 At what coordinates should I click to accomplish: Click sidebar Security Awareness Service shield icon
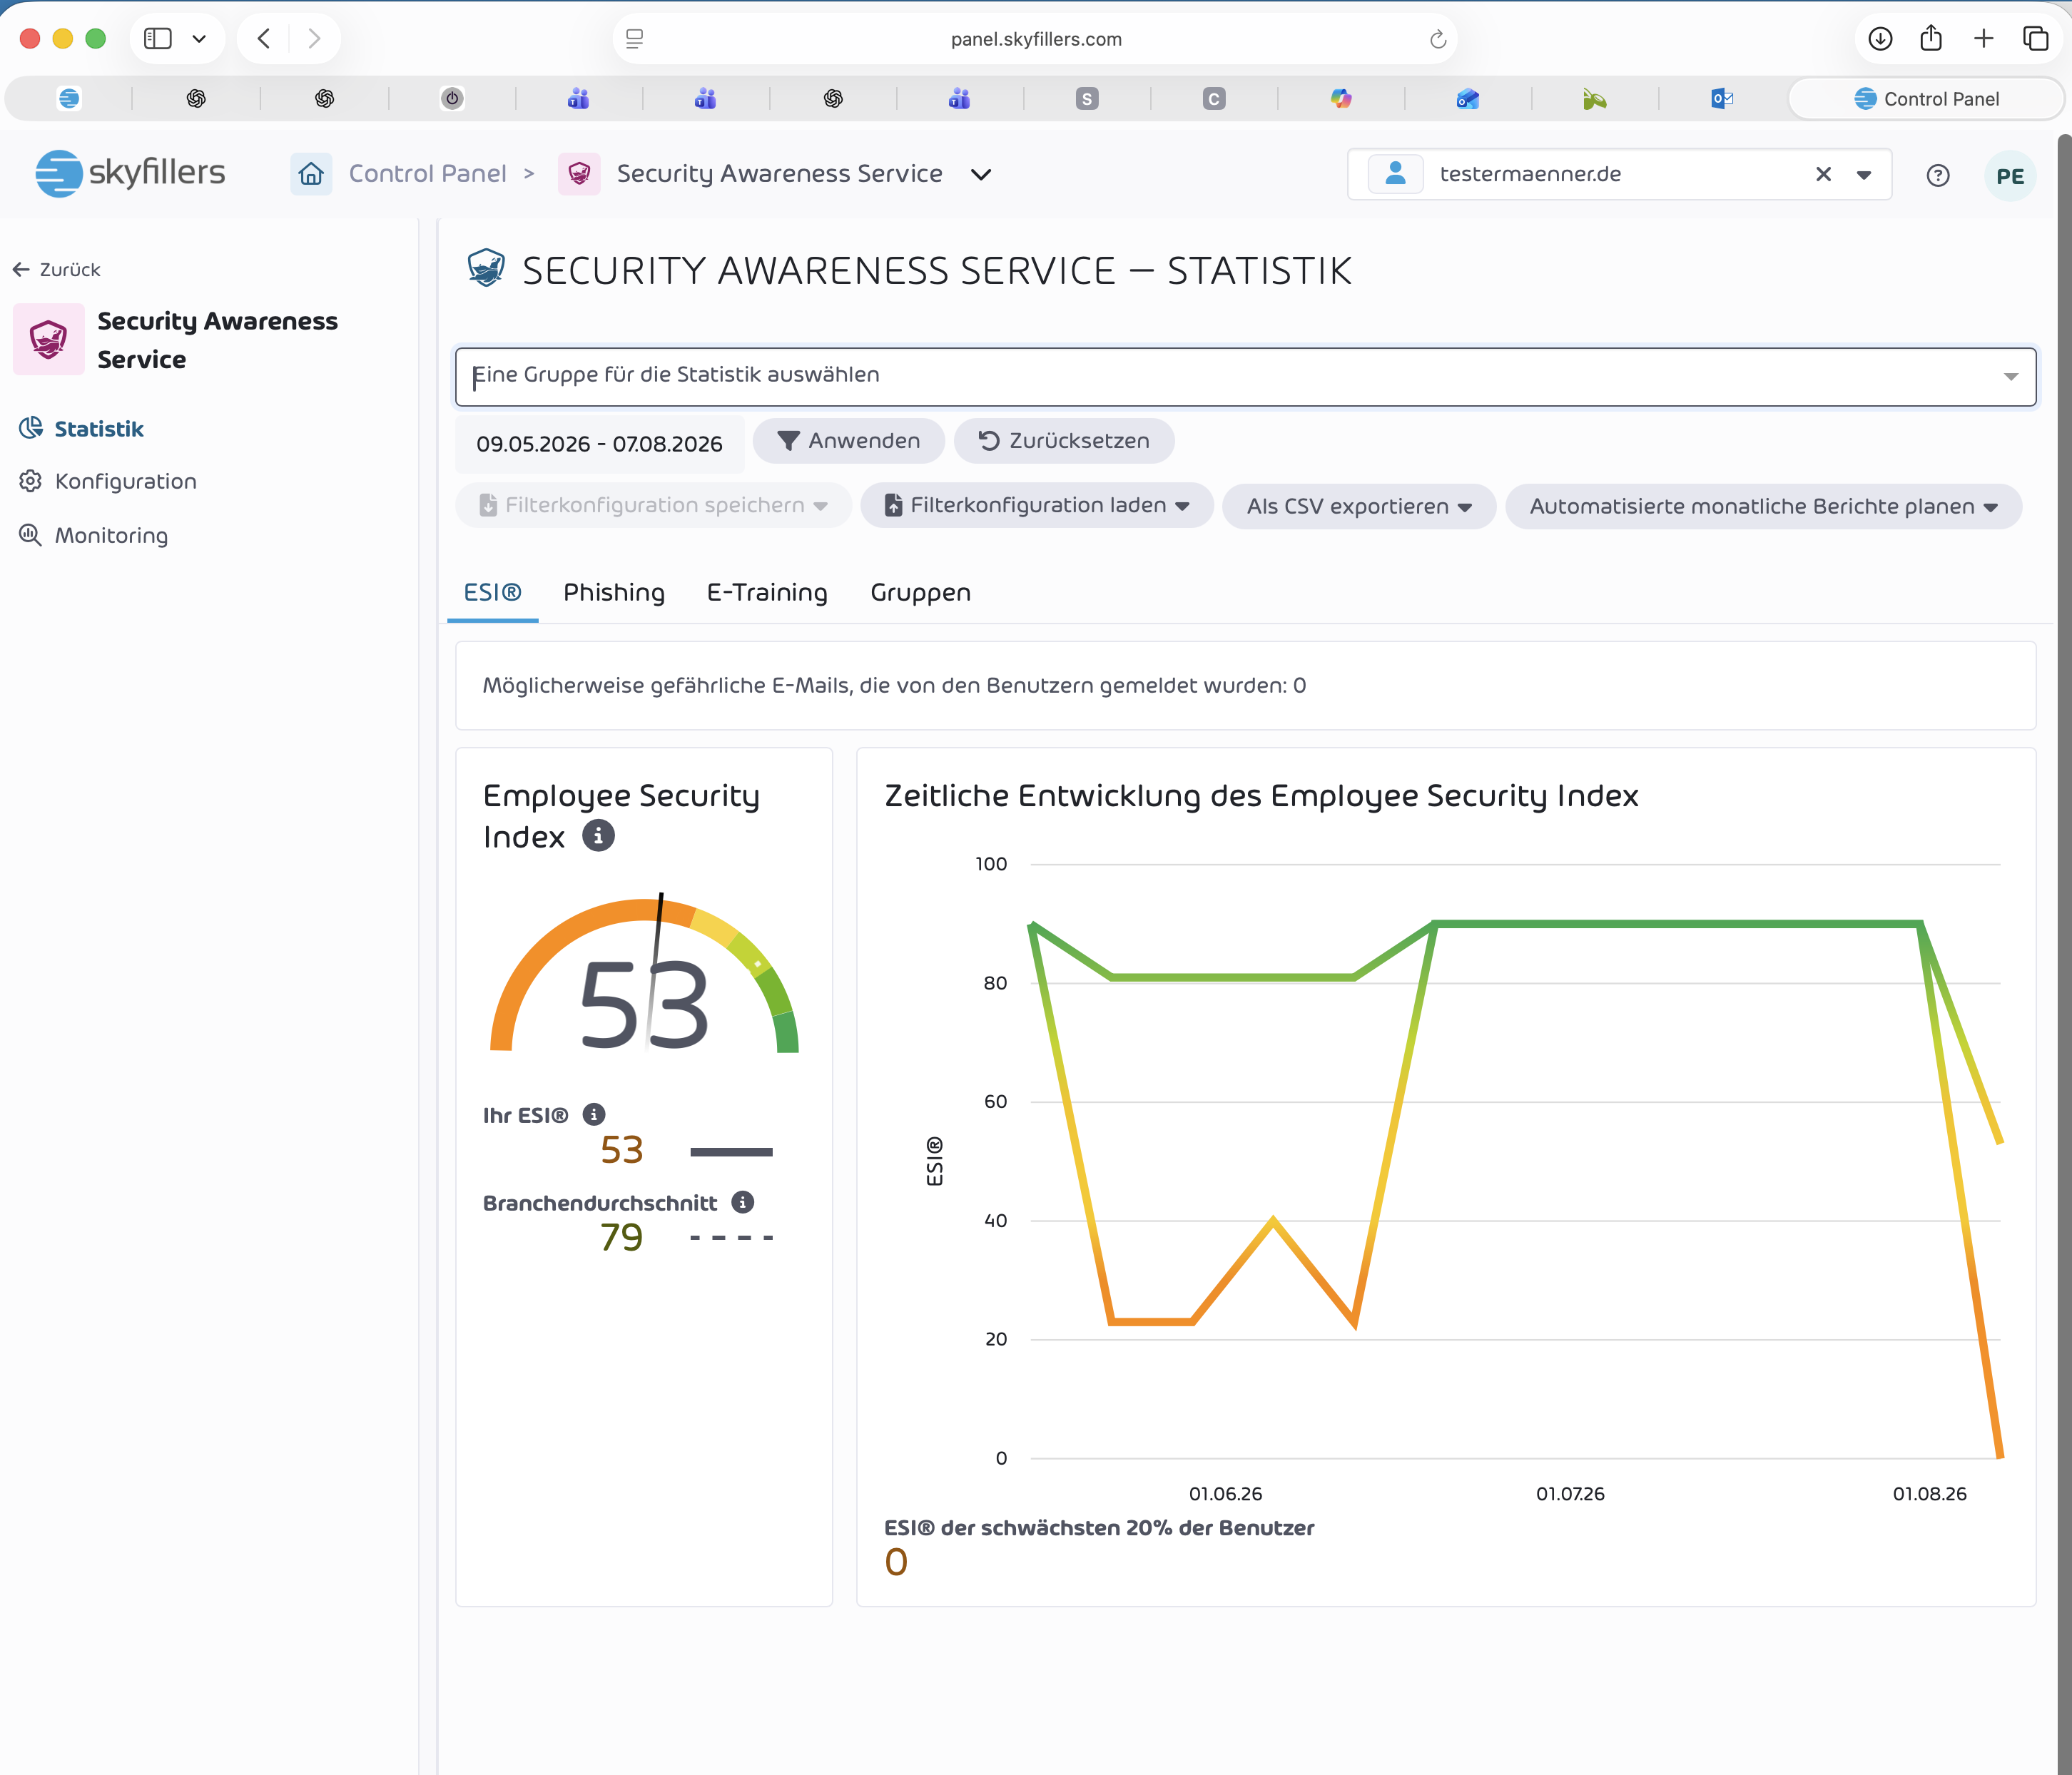tap(48, 339)
